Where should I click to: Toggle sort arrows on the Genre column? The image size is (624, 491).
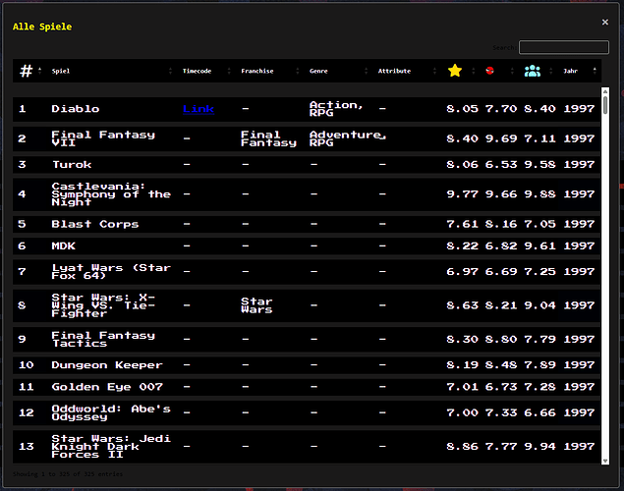367,71
